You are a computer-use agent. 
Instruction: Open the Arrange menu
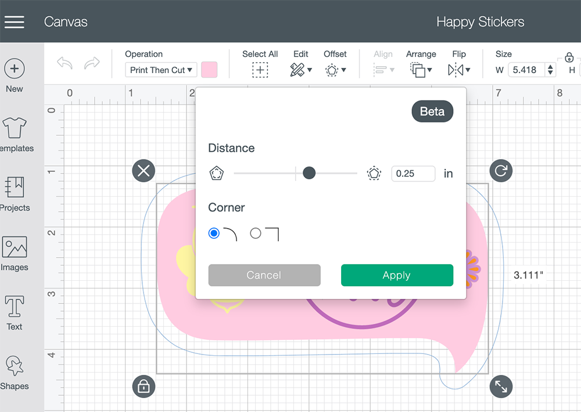click(x=421, y=70)
